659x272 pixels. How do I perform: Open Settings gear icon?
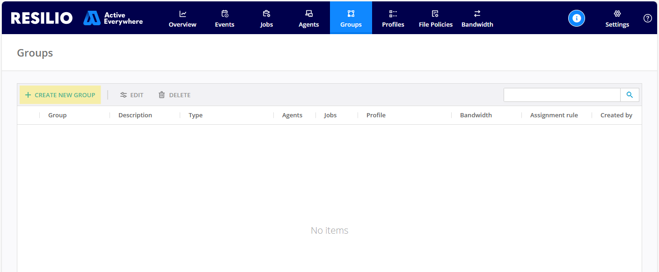pyautogui.click(x=617, y=14)
